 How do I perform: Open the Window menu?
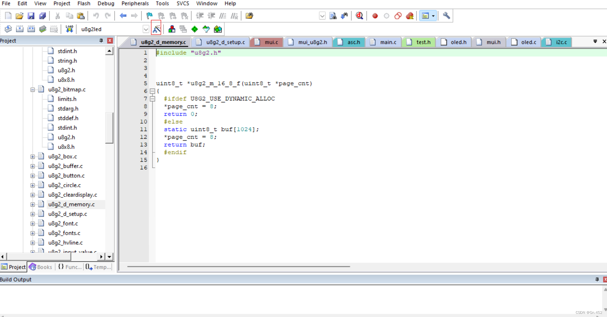tap(207, 4)
